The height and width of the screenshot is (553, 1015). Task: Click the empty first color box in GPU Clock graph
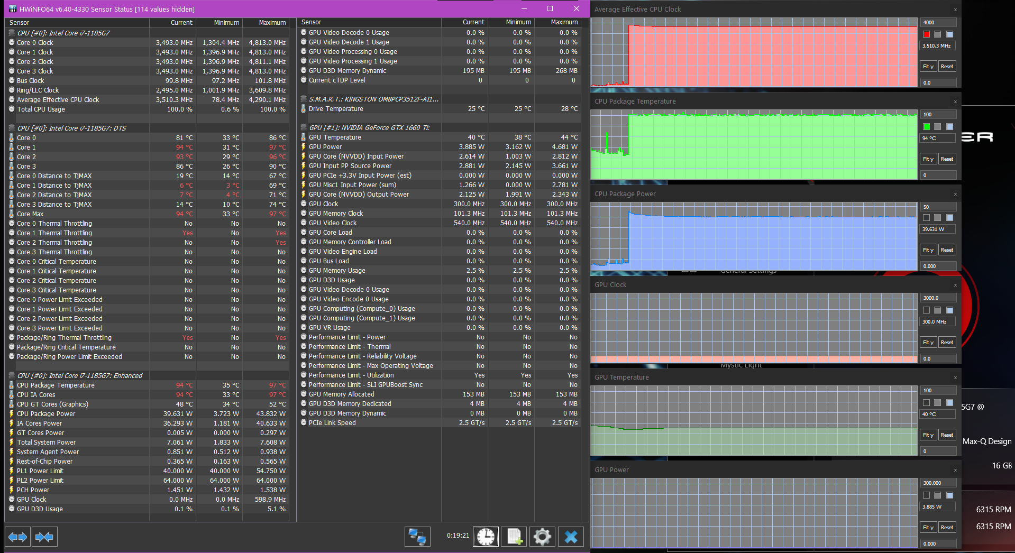926,310
